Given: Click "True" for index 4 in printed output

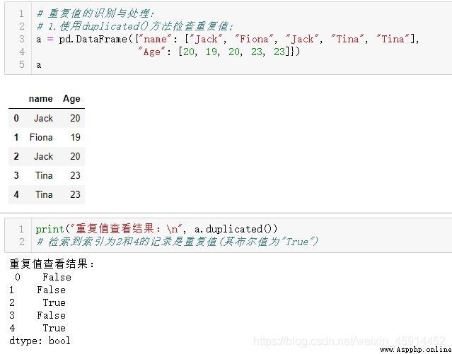Looking at the screenshot, I should (54, 328).
